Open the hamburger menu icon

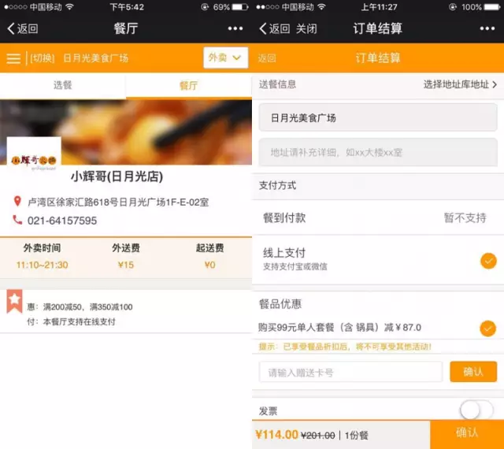[x=13, y=58]
